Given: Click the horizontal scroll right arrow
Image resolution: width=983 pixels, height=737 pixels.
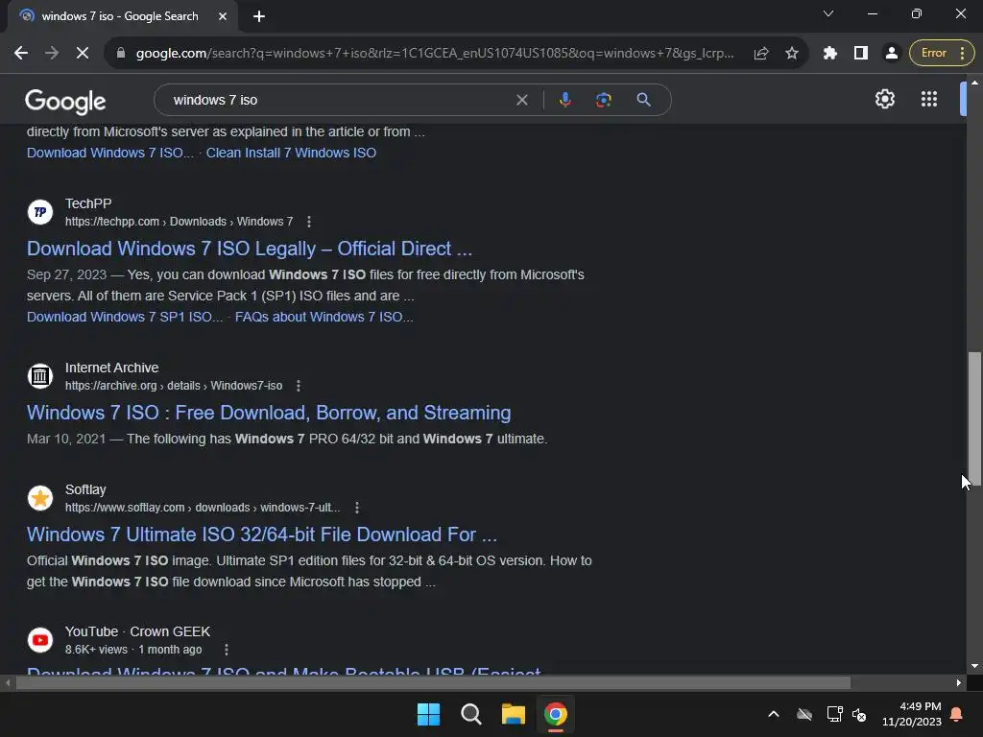Looking at the screenshot, I should pyautogui.click(x=959, y=683).
